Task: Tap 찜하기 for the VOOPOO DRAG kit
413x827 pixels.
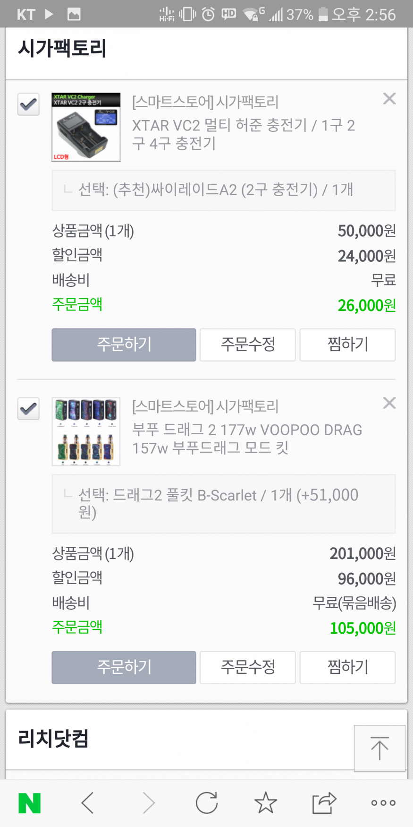Action: click(347, 667)
